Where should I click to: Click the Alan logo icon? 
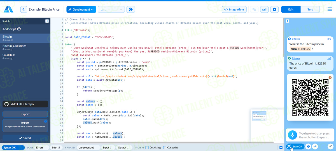point(8,9)
